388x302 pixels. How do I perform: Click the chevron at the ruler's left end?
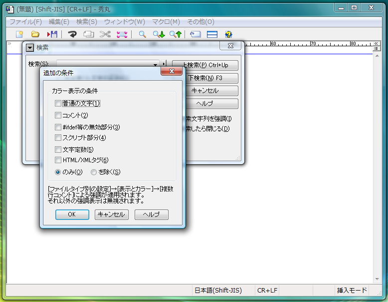point(9,43)
